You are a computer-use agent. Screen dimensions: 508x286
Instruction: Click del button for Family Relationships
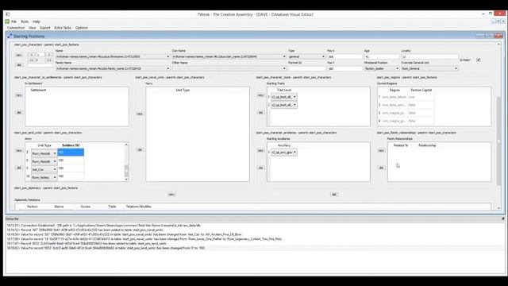click(x=381, y=168)
